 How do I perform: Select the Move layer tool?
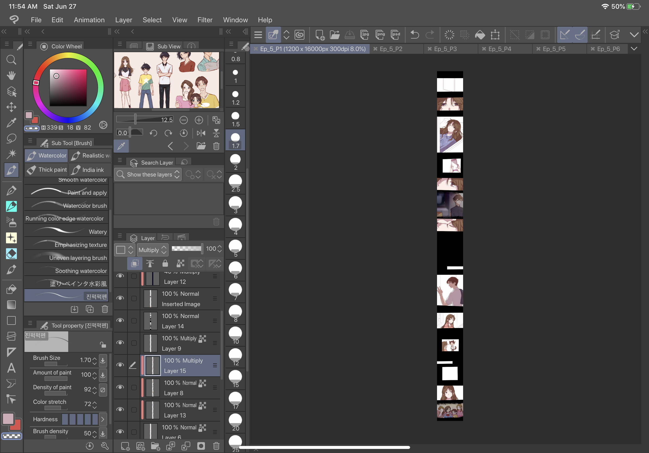click(x=11, y=107)
